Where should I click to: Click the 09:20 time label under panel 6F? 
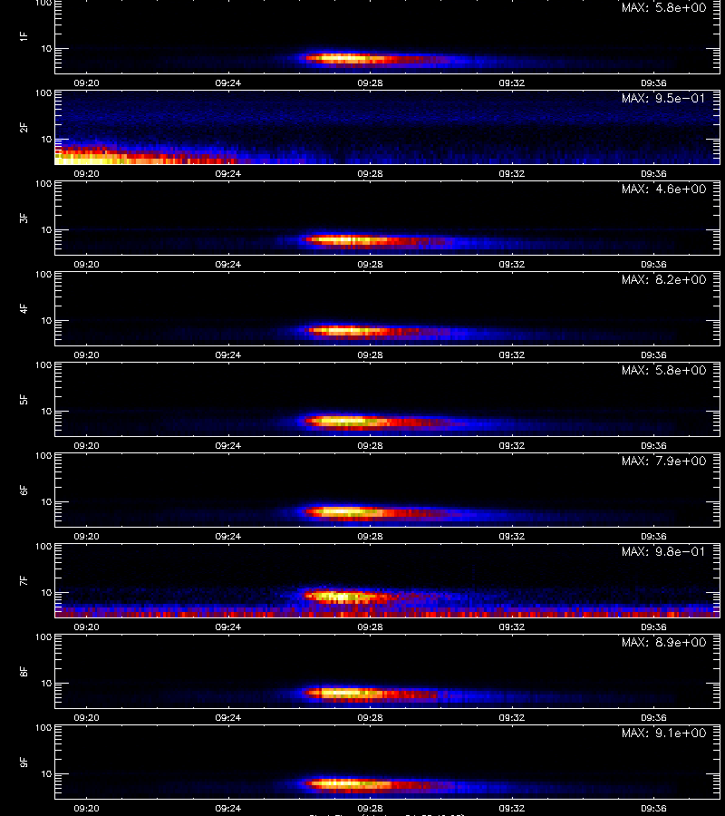click(86, 537)
